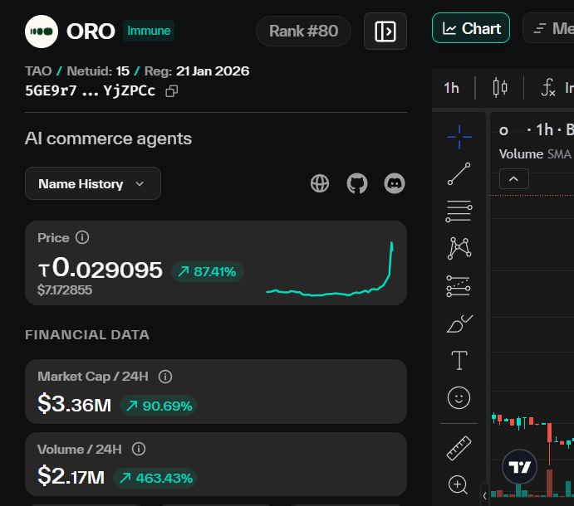The height and width of the screenshot is (506, 574).
Task: Expand the Name History dropdown
Action: [x=93, y=183]
